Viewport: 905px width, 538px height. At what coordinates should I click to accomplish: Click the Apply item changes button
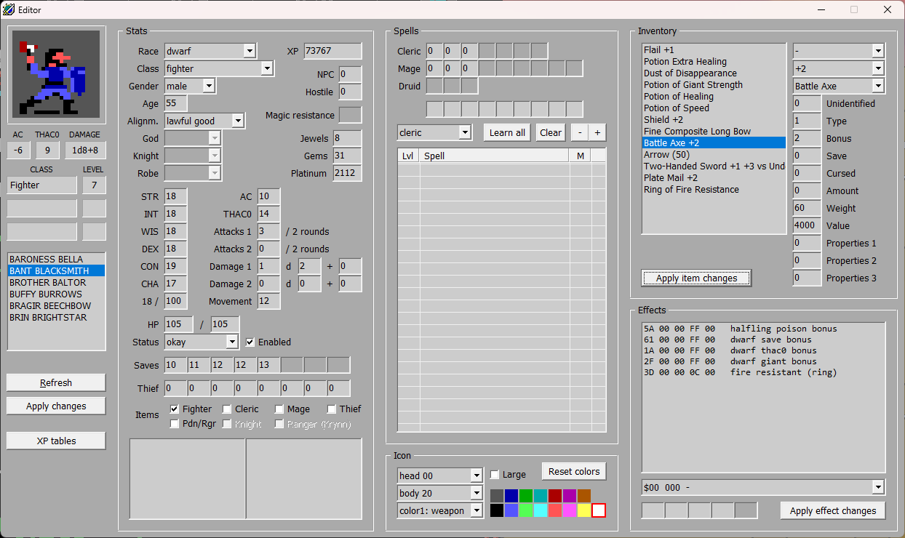[696, 278]
